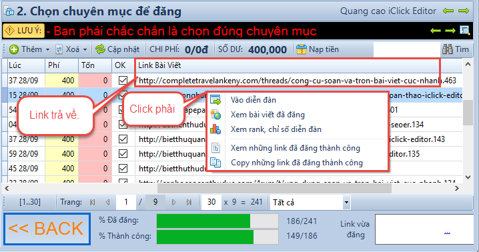Click the horizontal scrollbar thumb
Viewport: 479px width, 252px height.
pos(274,189)
